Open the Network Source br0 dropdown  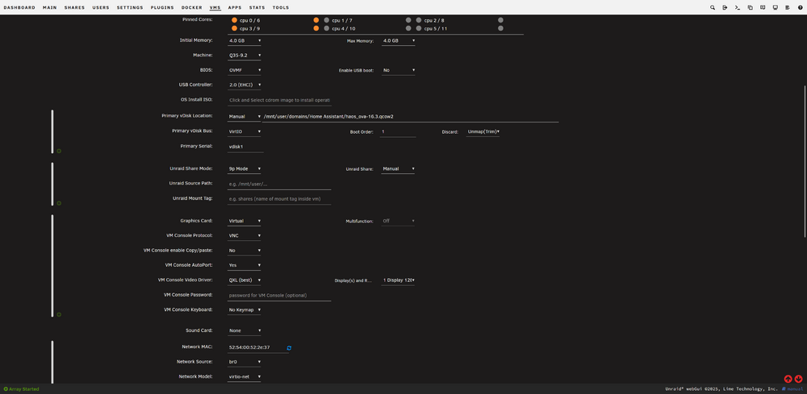[x=245, y=362]
